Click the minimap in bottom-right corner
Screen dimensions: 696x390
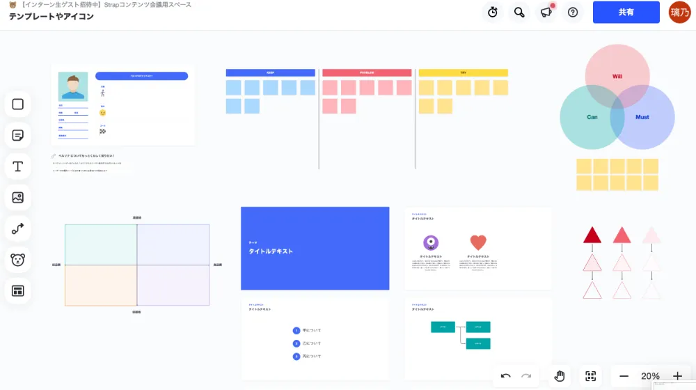674,385
